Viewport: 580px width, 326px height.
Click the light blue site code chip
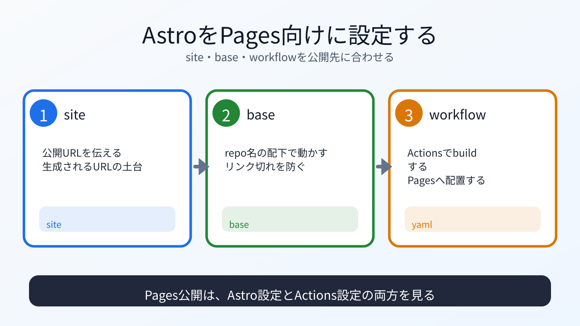107,219
